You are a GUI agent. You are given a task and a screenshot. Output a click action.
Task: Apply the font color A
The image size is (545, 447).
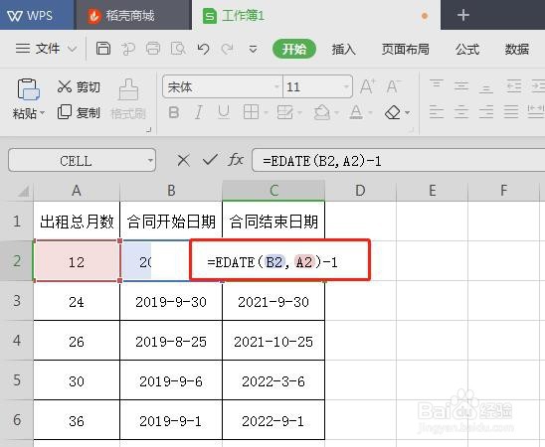pyautogui.click(x=356, y=112)
